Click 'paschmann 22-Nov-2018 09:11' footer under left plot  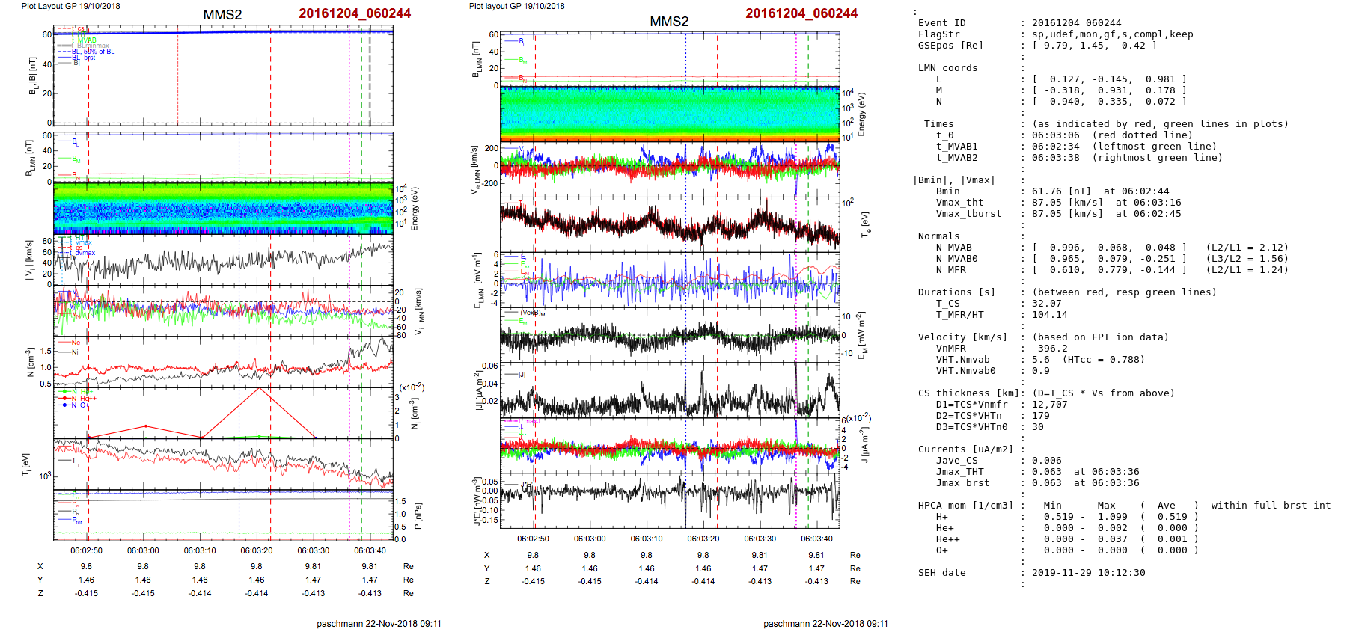[379, 623]
